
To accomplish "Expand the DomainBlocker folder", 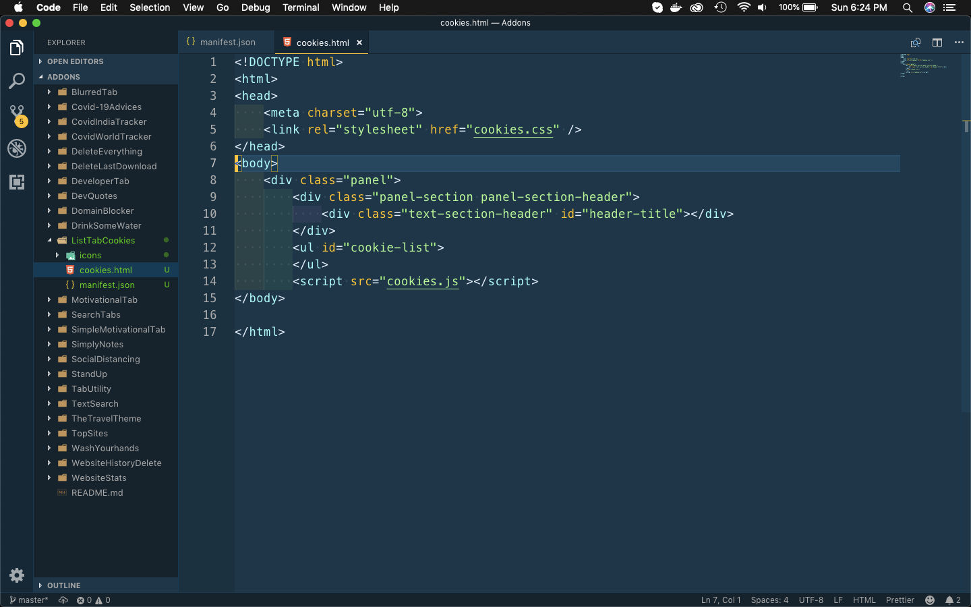I will [106, 210].
